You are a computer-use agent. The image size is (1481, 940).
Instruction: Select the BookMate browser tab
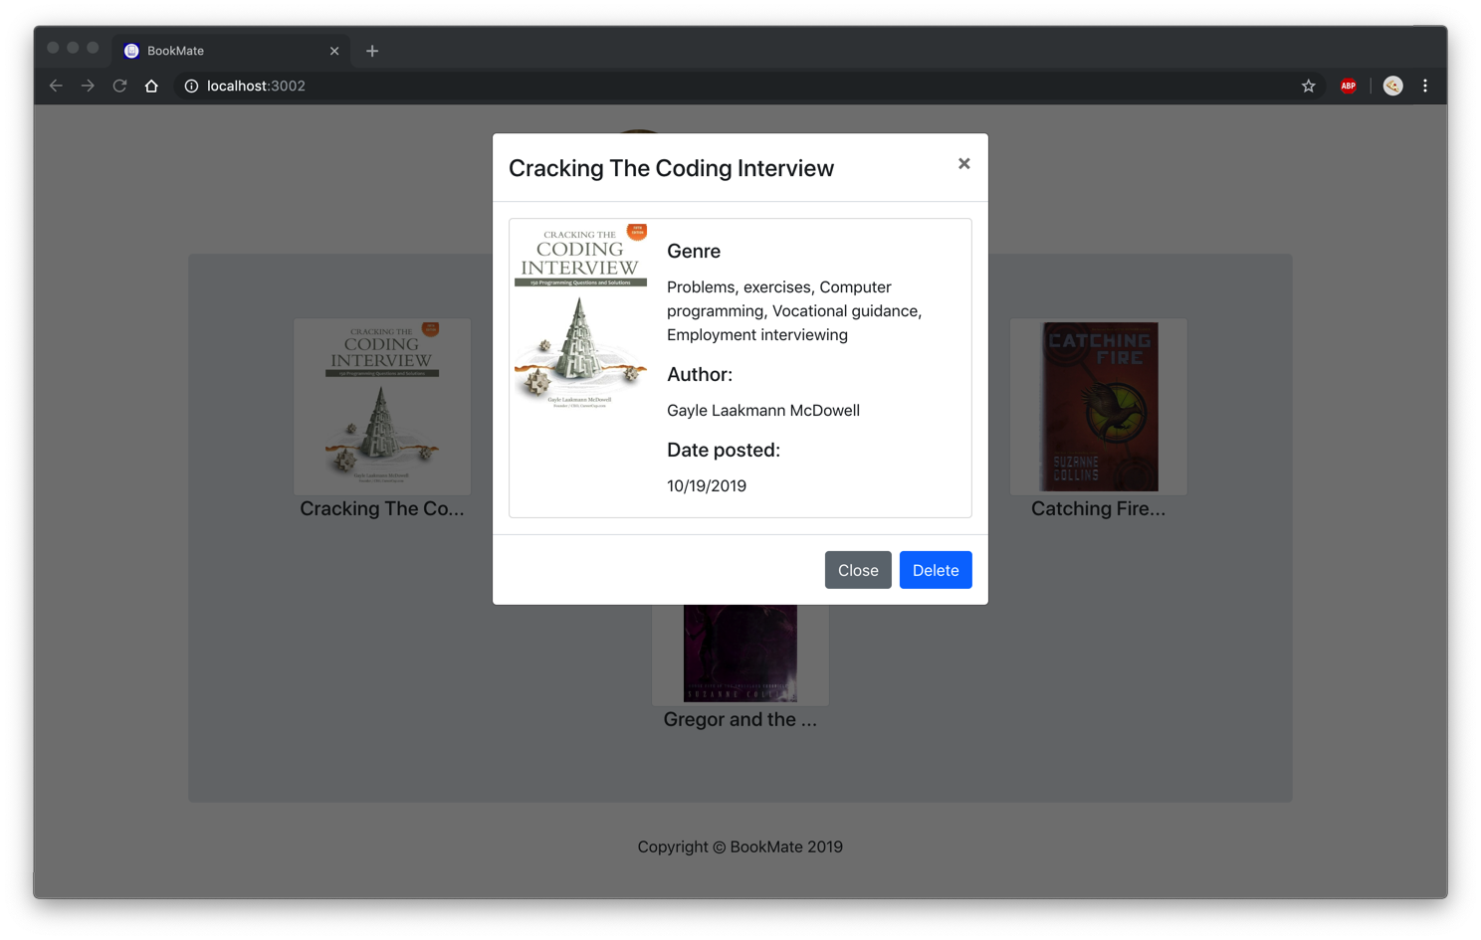231,51
